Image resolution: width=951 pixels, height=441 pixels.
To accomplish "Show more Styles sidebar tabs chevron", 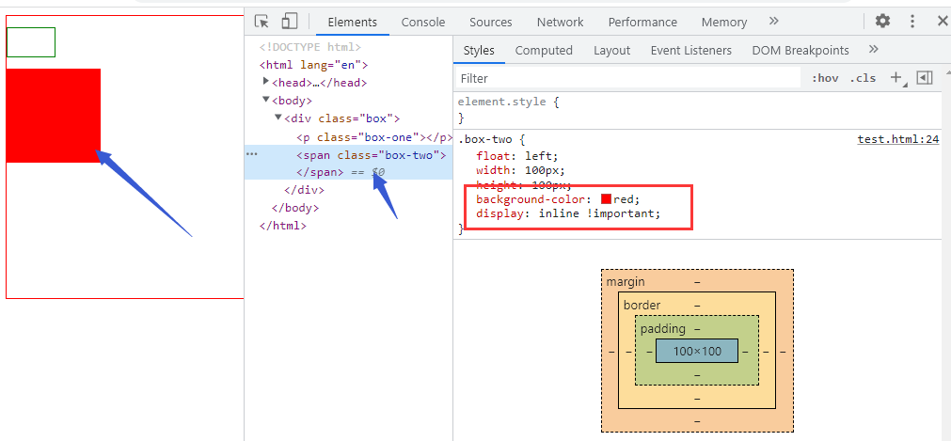I will pos(873,49).
